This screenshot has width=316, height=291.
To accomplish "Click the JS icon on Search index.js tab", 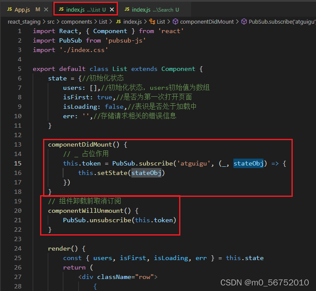I will [x=127, y=9].
